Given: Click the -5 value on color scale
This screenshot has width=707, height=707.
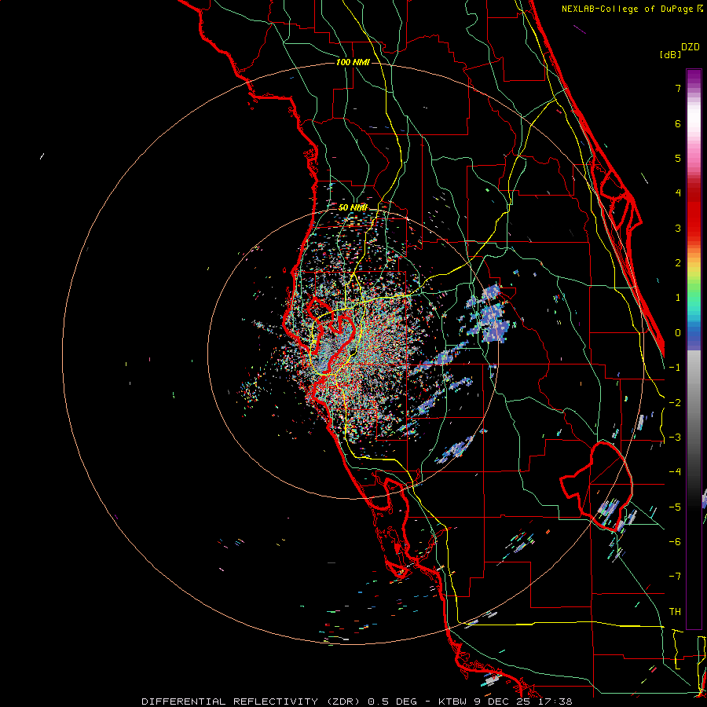Looking at the screenshot, I should click(675, 507).
